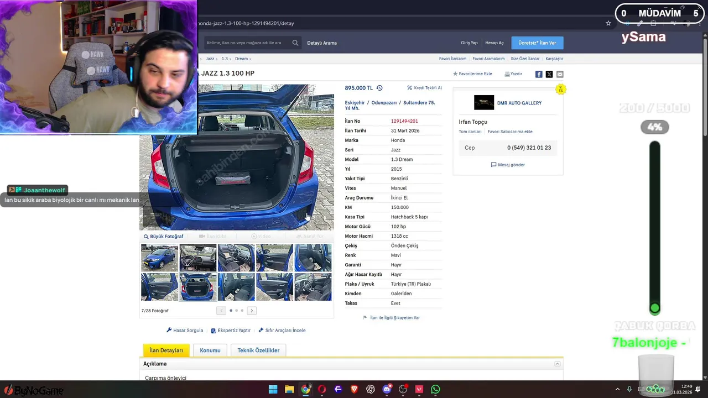Open File Explorer from taskbar
708x398 pixels.
click(289, 389)
